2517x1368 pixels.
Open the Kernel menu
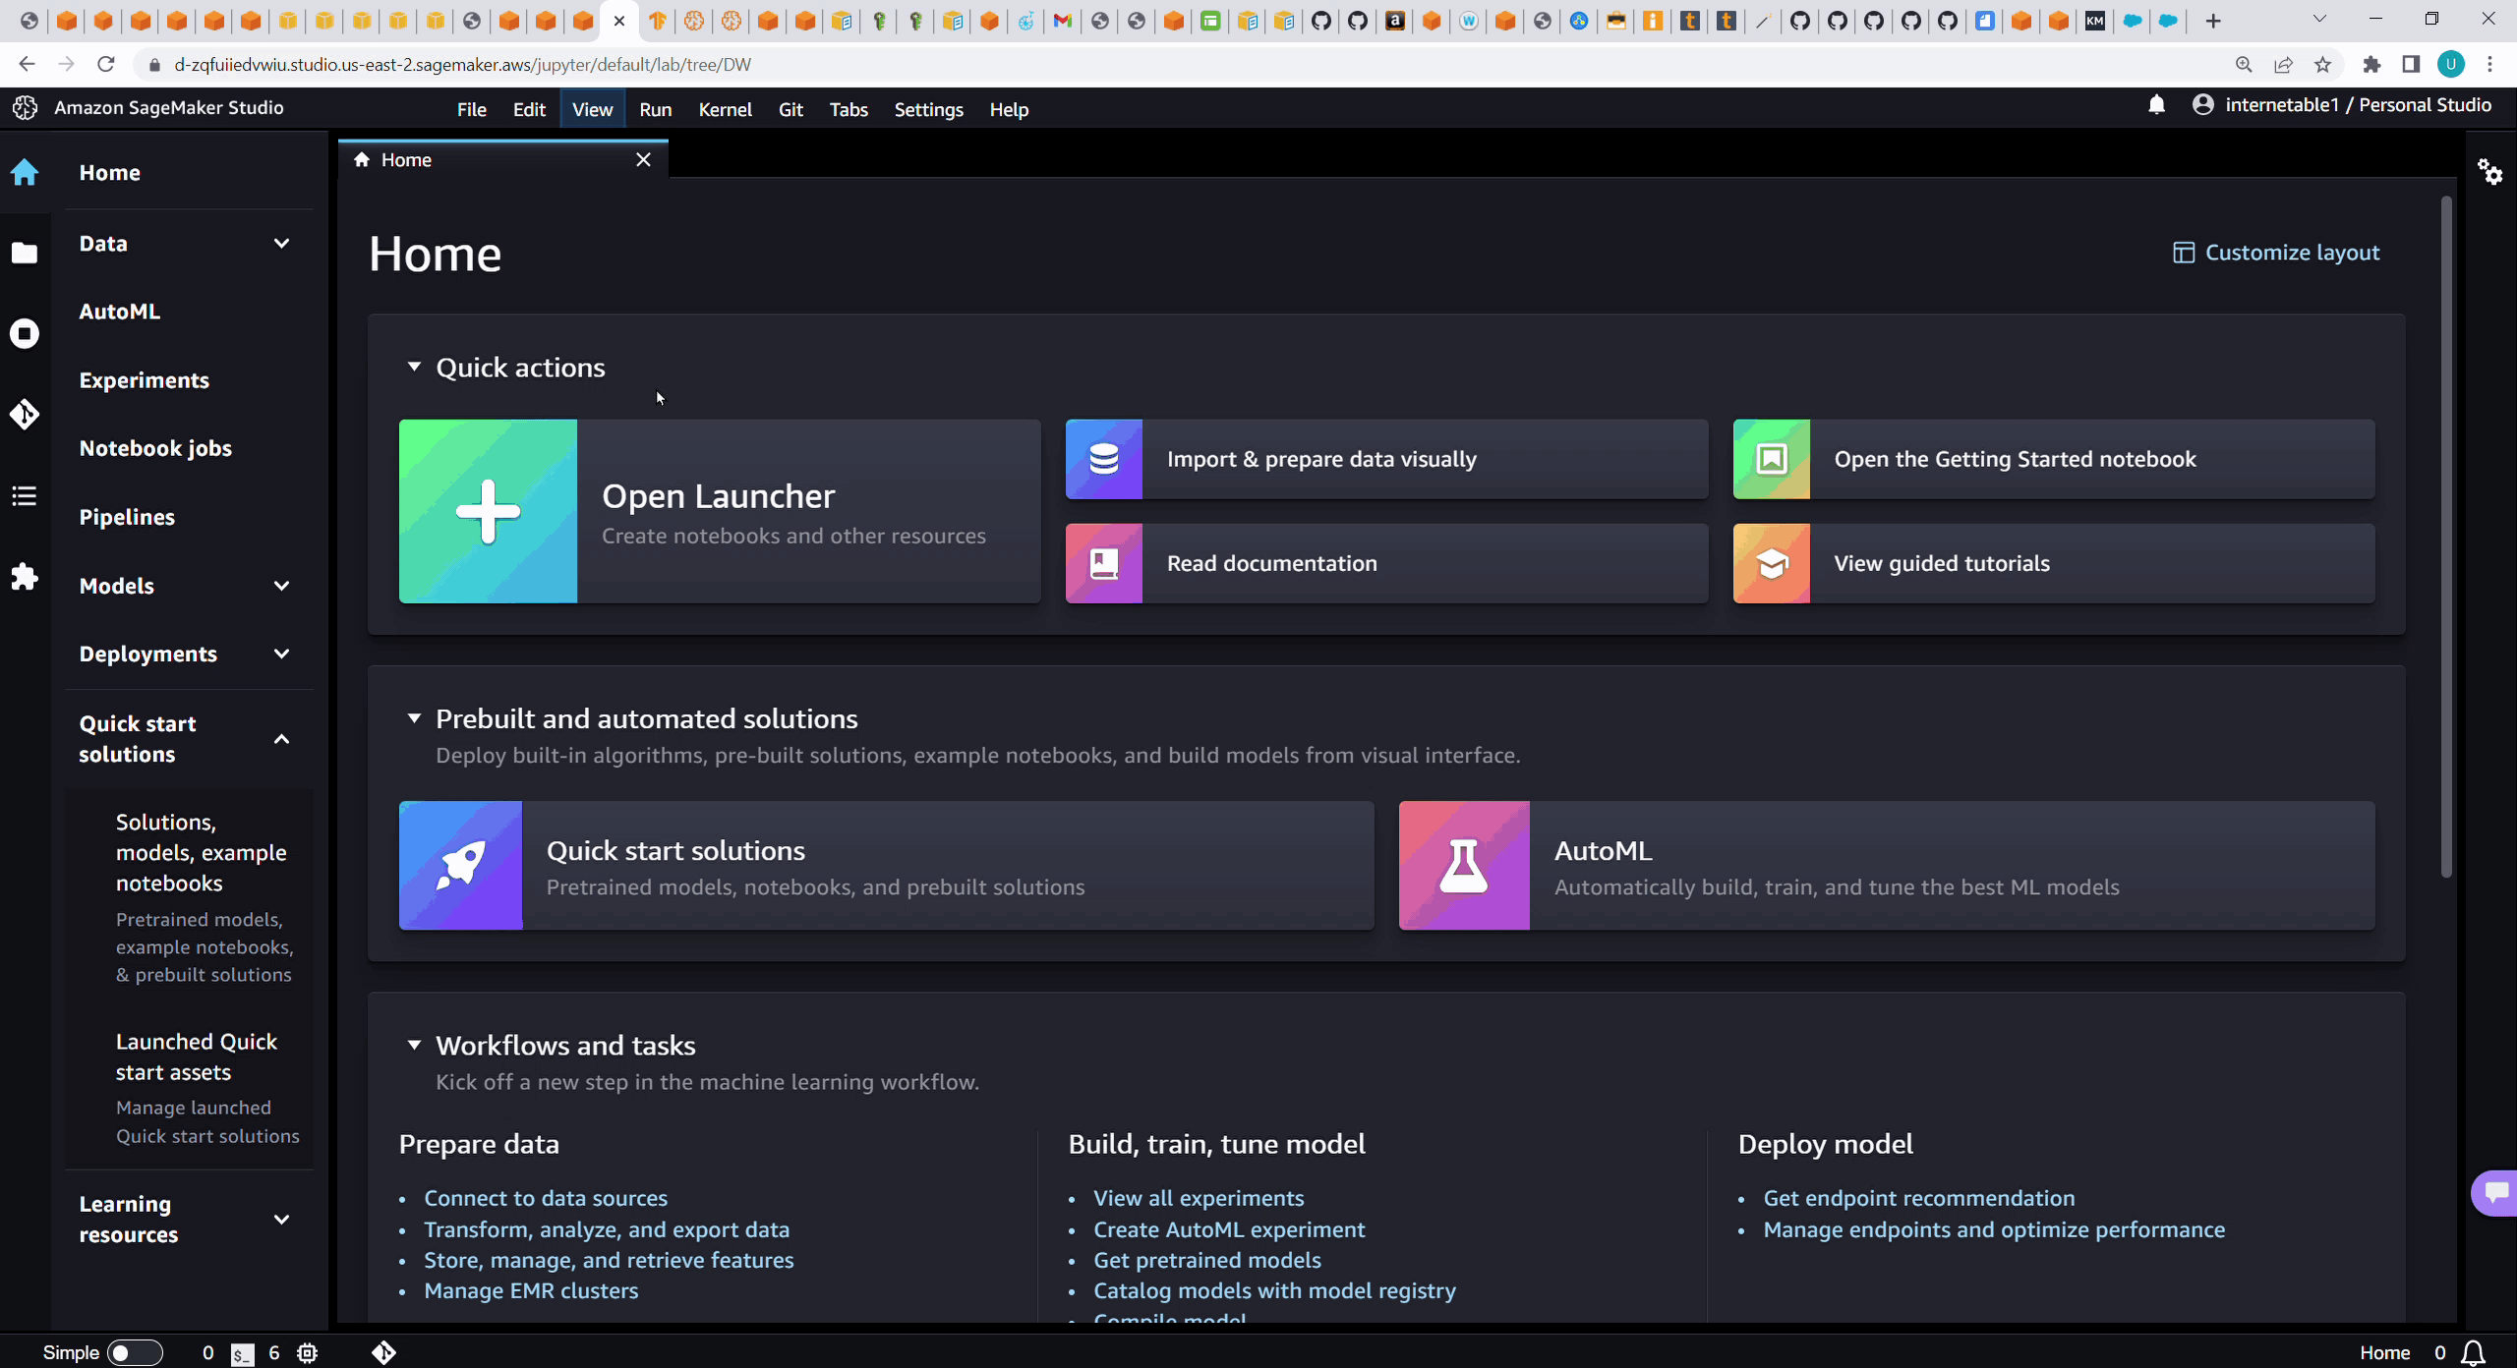(x=725, y=109)
